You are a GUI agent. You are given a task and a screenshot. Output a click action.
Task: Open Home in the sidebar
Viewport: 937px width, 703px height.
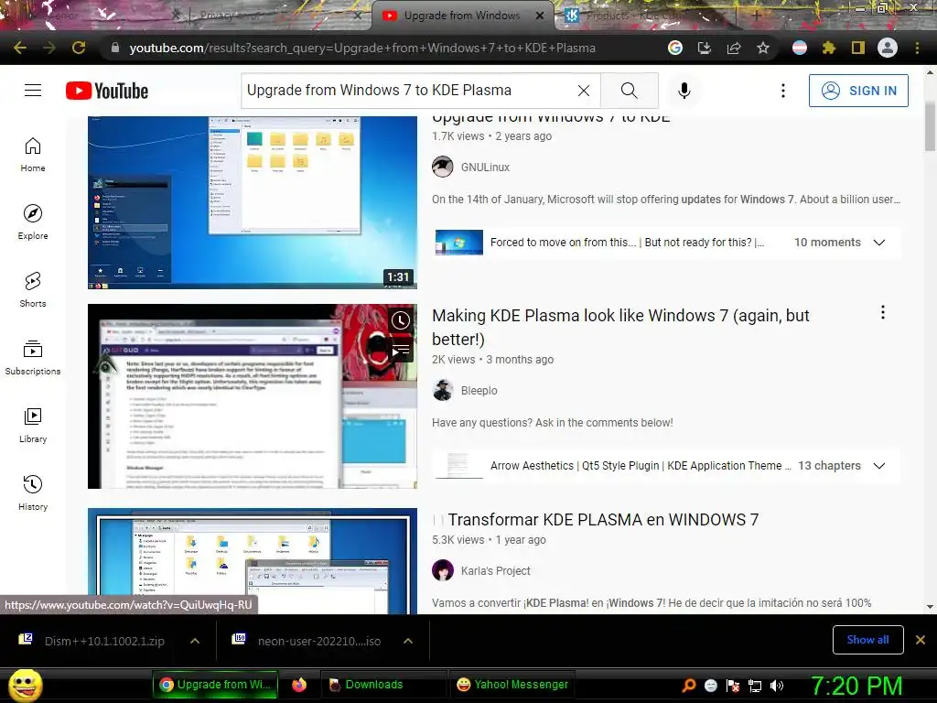(33, 155)
